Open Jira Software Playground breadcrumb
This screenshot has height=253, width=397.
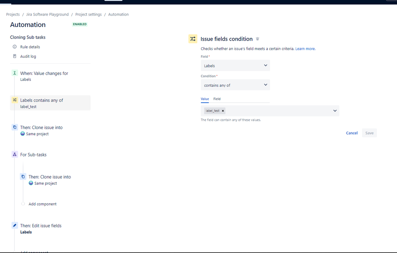tap(47, 14)
